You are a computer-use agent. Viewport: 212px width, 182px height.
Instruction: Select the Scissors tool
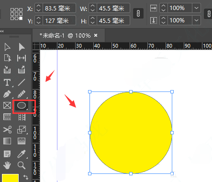7,130
